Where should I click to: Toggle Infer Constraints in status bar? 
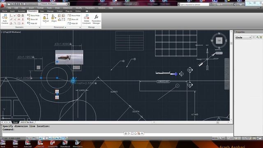(x=28, y=139)
